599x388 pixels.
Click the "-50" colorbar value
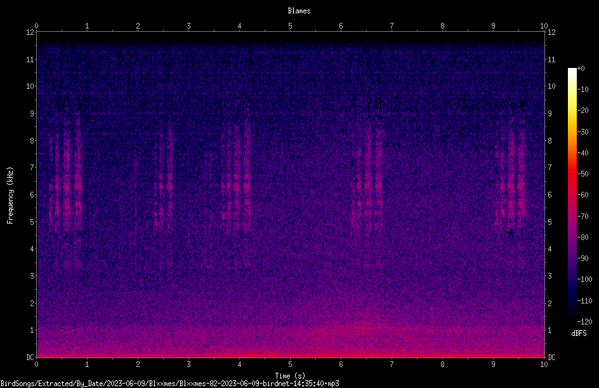point(583,174)
